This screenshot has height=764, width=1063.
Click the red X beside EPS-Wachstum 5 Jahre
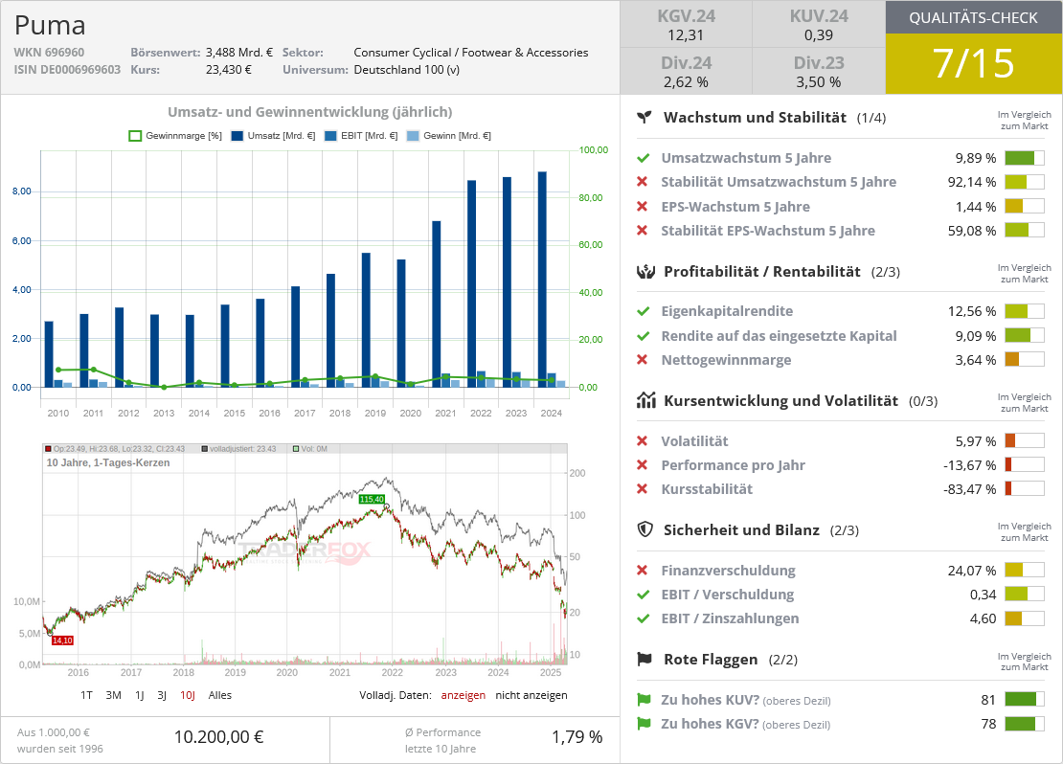642,206
